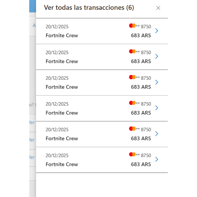This screenshot has height=197, width=197.
Task: Click the Mastercard logo in third transaction
Action: (132, 77)
